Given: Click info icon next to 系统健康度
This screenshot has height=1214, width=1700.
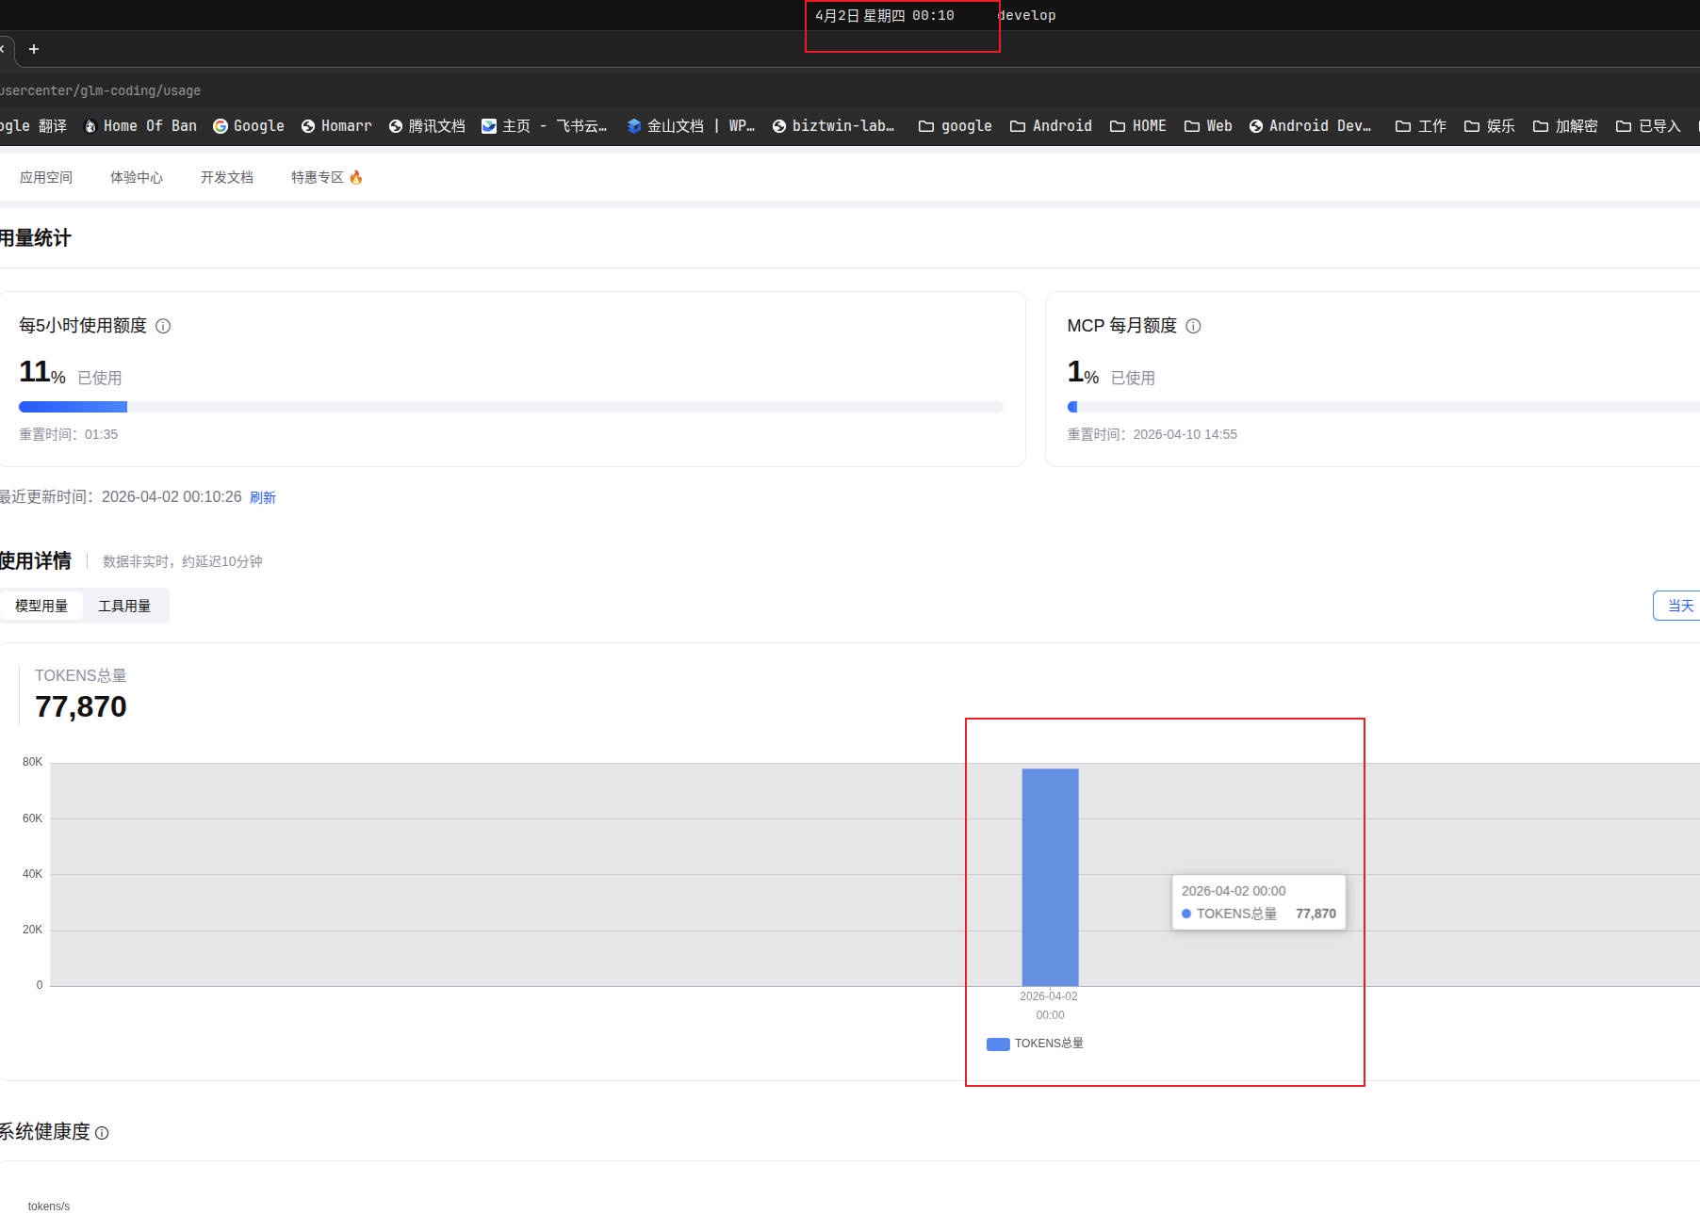Looking at the screenshot, I should click(102, 1133).
